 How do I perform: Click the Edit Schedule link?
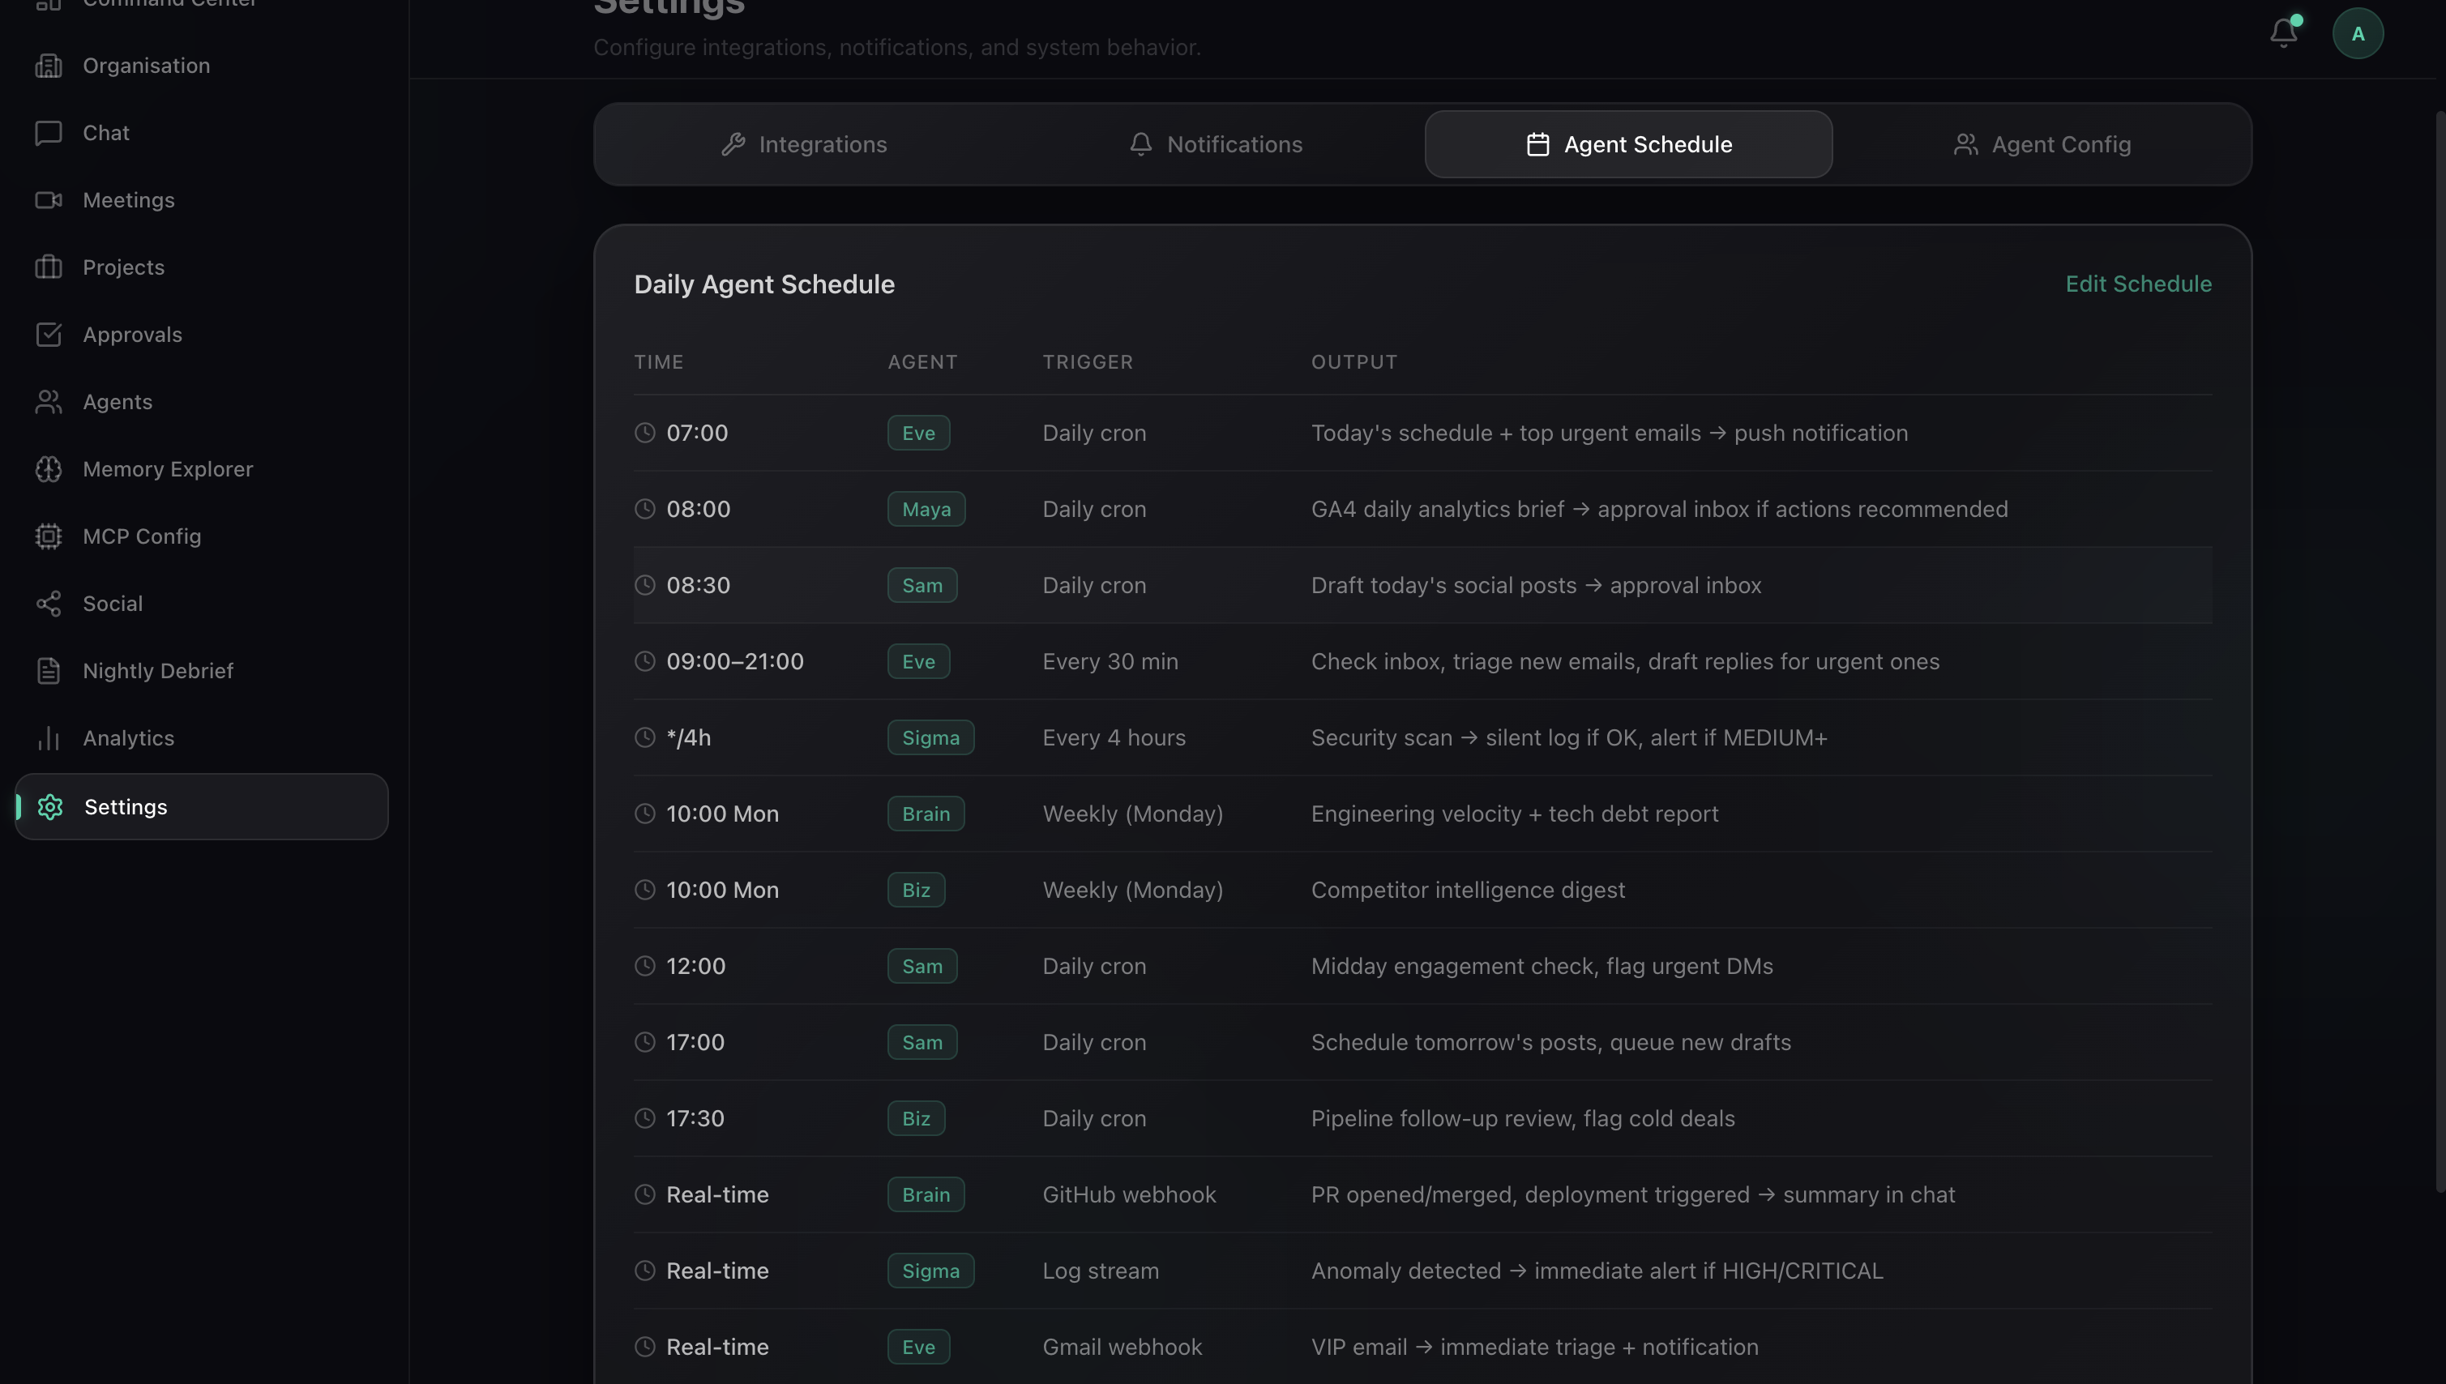(2137, 284)
